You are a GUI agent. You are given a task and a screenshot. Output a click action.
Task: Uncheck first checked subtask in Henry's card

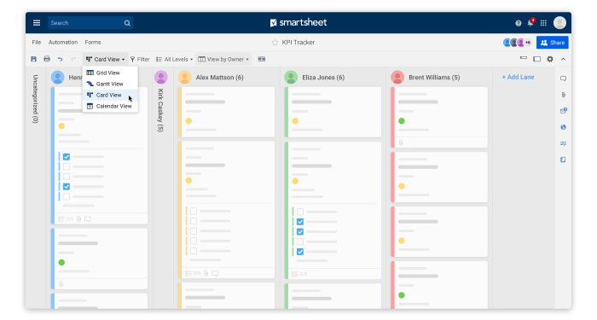pyautogui.click(x=67, y=156)
